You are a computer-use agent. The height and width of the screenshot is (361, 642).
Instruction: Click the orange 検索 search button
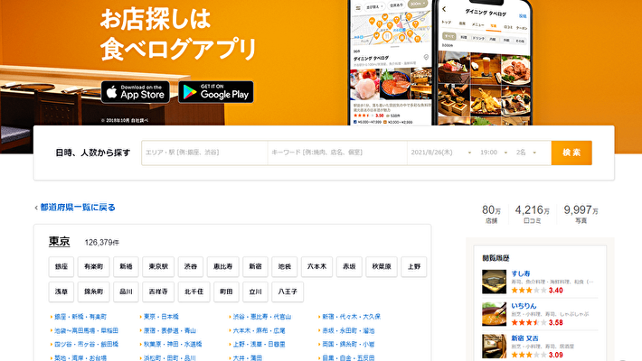click(x=571, y=153)
